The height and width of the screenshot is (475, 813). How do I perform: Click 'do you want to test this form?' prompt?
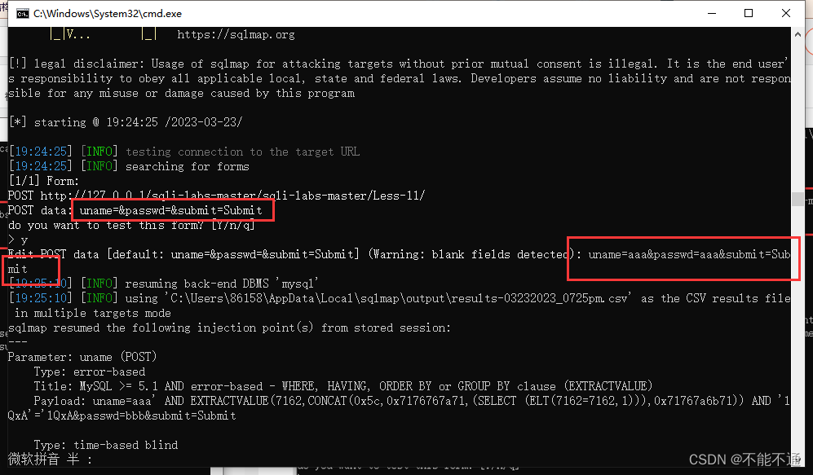(x=131, y=226)
